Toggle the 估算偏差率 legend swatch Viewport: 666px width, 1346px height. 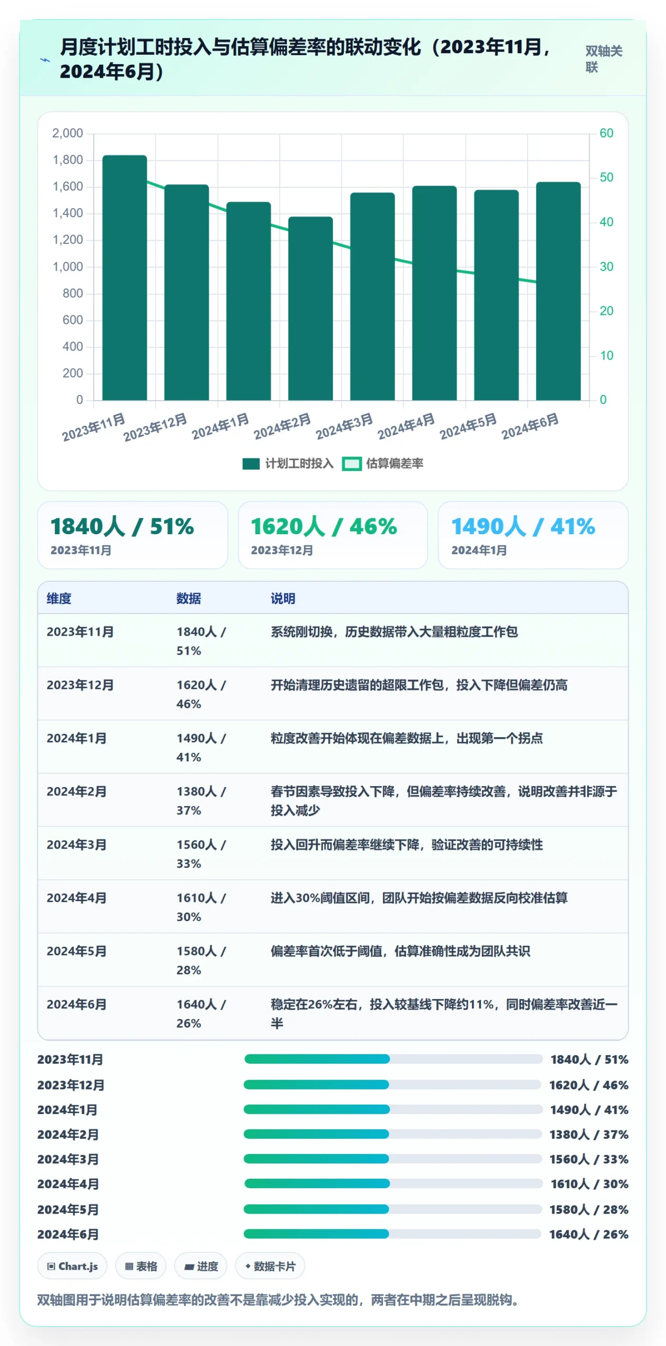click(351, 464)
